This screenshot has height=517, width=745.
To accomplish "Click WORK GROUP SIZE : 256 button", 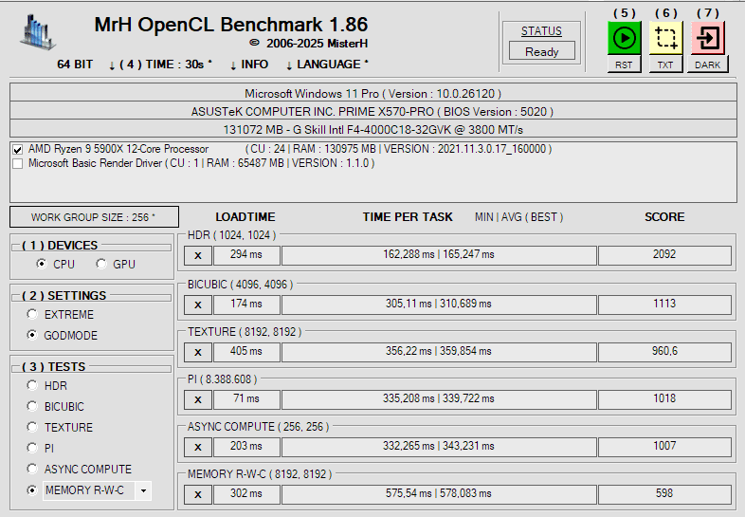I will pyautogui.click(x=94, y=217).
